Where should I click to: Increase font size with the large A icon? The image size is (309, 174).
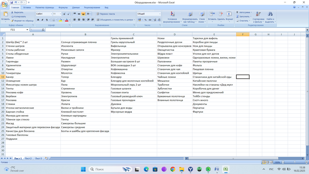point(64,14)
